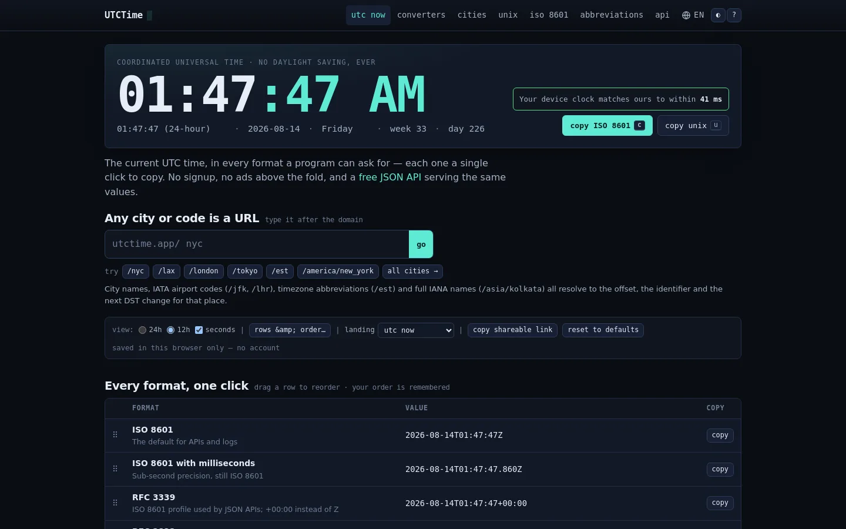This screenshot has width=846, height=529.
Task: Select the 12h view radio button
Action: click(170, 330)
